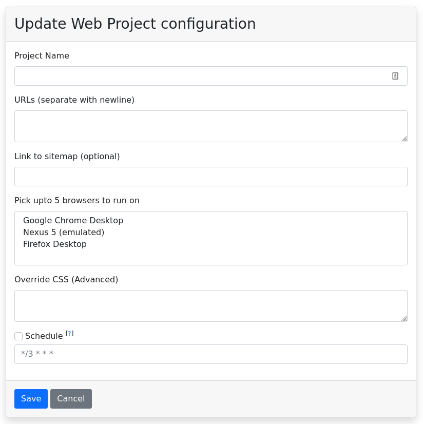Click the Schedule label text

44,336
